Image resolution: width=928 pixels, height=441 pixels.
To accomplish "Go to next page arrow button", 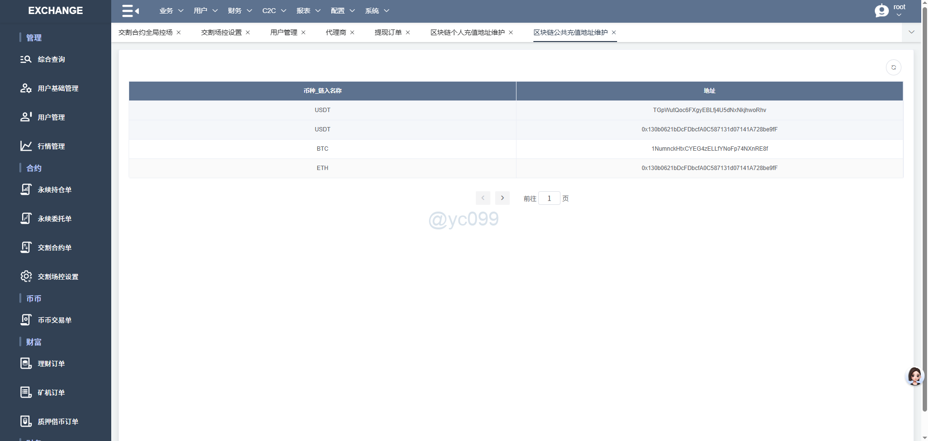I will click(x=502, y=198).
